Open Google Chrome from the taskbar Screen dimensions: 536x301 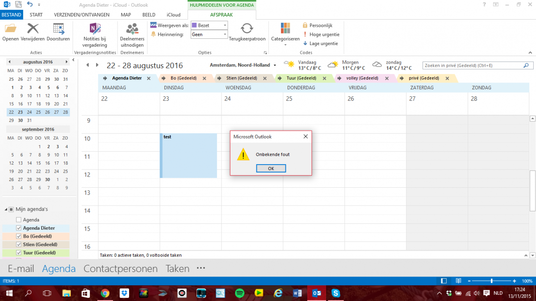pyautogui.click(x=105, y=293)
